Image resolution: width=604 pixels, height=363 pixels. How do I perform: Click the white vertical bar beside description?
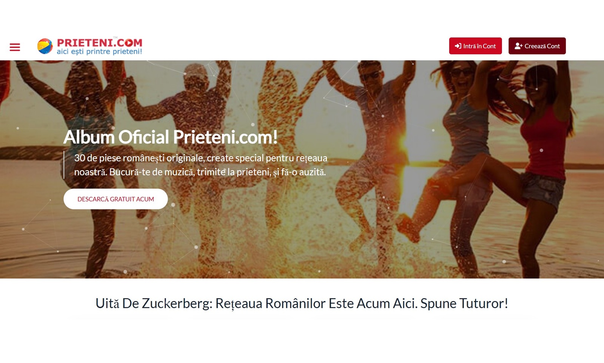(64, 165)
